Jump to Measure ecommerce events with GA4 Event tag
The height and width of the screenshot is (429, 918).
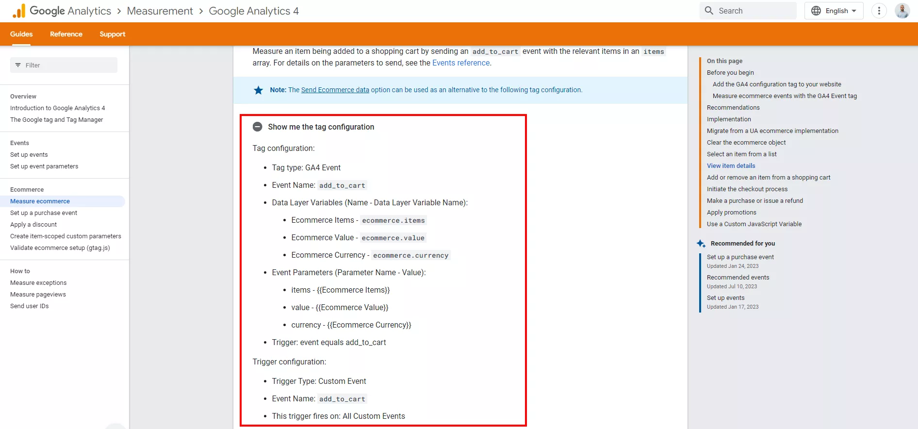pyautogui.click(x=785, y=96)
